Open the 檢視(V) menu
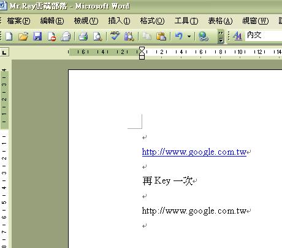This screenshot has width=282, height=248. point(86,21)
